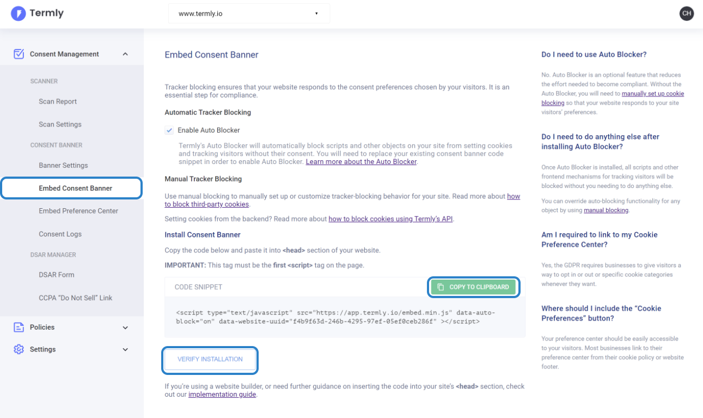Click the Consent Management checkbox icon
This screenshot has width=703, height=418.
19,54
